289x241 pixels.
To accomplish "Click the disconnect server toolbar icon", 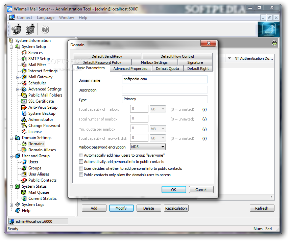I will [x=30, y=29].
